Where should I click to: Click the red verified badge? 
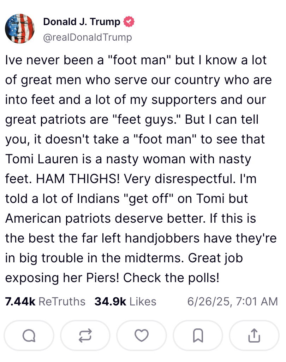pyautogui.click(x=129, y=22)
